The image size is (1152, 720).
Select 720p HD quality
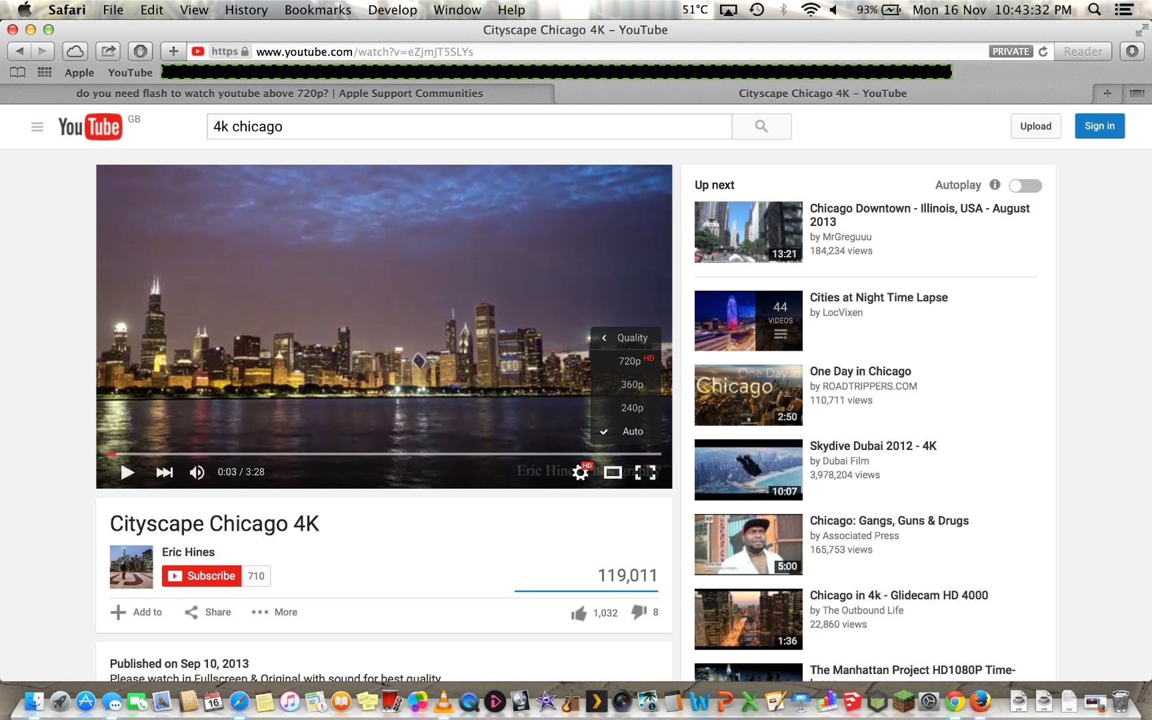tap(627, 361)
